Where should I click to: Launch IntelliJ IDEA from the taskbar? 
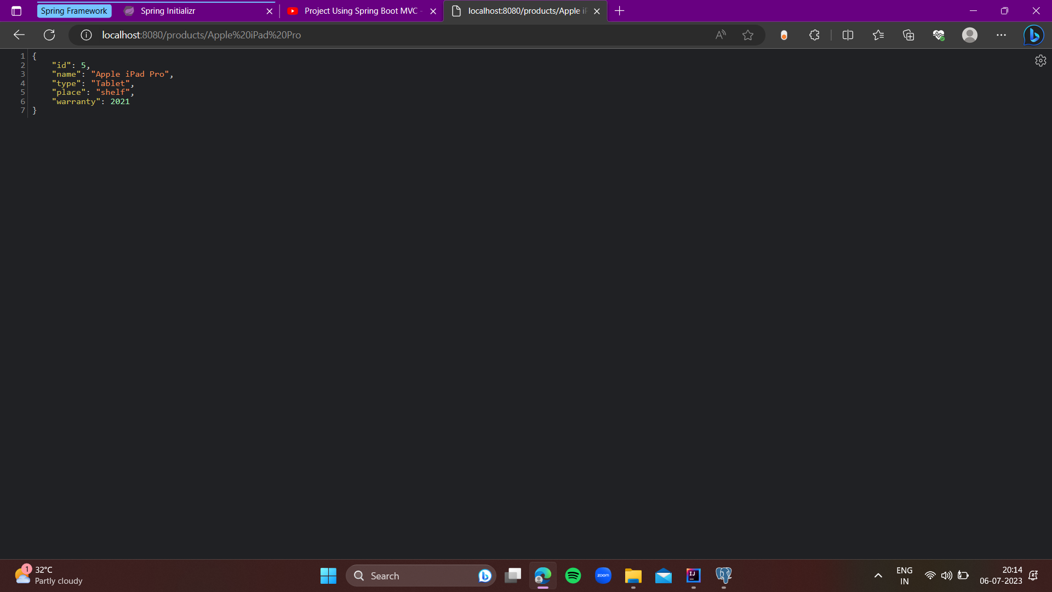[693, 576]
